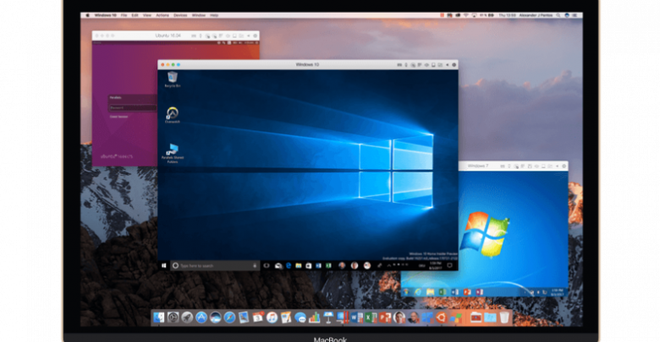Collapse toolbar arrow in Windows 10 title bar
This screenshot has height=342, width=660.
(448, 65)
